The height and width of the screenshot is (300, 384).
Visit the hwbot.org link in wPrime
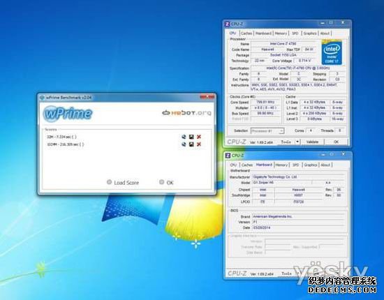(x=186, y=113)
